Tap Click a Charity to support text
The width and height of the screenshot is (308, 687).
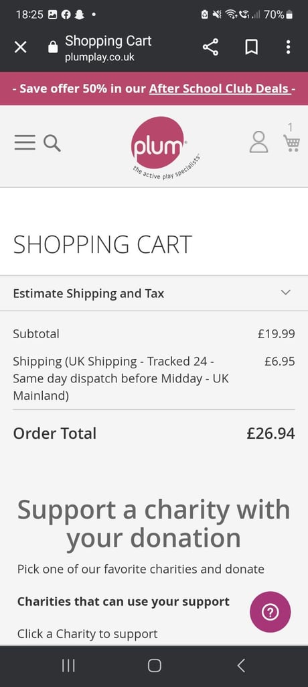click(88, 633)
